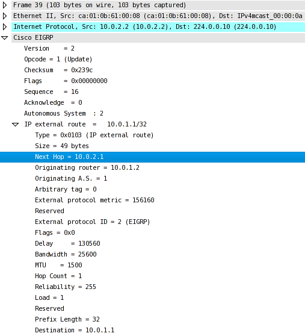Select the Prefix Length = 32 field

click(x=67, y=319)
